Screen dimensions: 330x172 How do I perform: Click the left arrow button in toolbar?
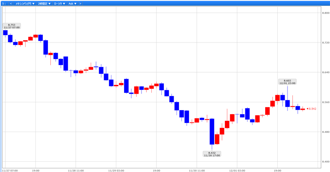[11, 3]
